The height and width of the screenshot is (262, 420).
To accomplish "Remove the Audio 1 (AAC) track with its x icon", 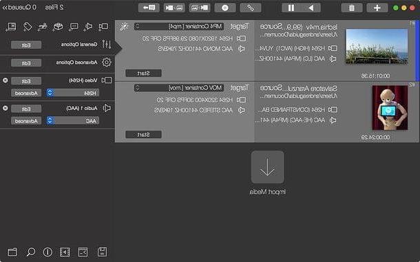I will click(x=5, y=108).
